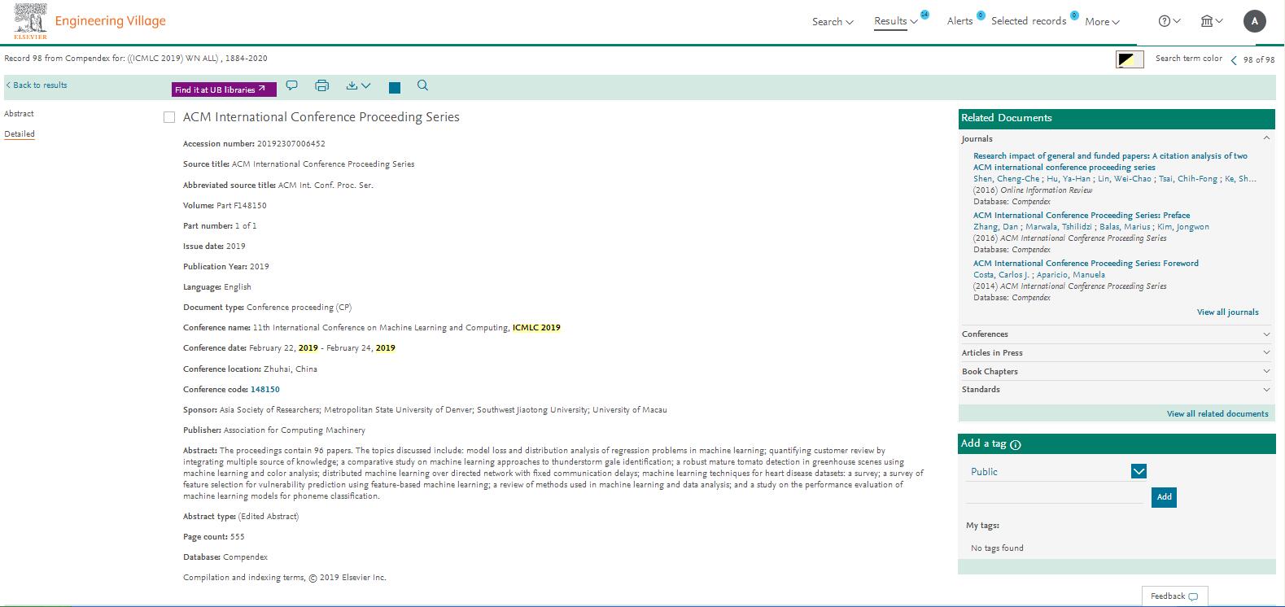Click the user avatar 'A' icon

[1255, 22]
